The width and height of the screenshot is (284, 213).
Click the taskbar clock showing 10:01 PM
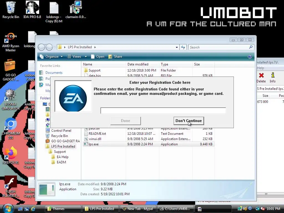(x=273, y=209)
